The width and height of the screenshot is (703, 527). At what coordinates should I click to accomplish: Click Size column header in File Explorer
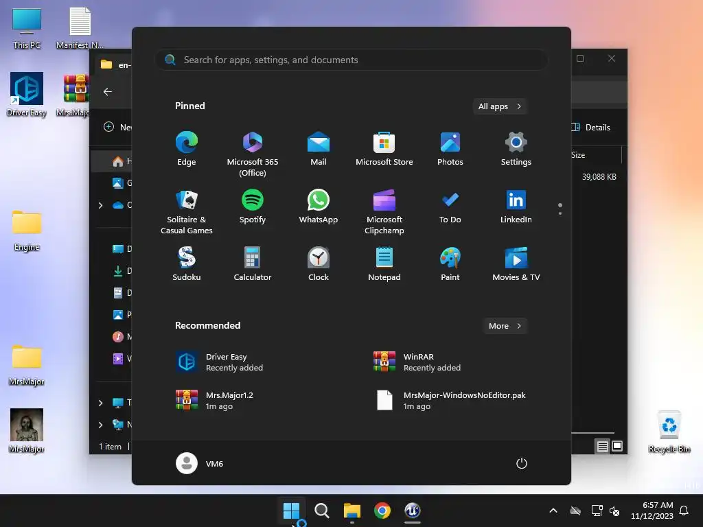(x=578, y=155)
